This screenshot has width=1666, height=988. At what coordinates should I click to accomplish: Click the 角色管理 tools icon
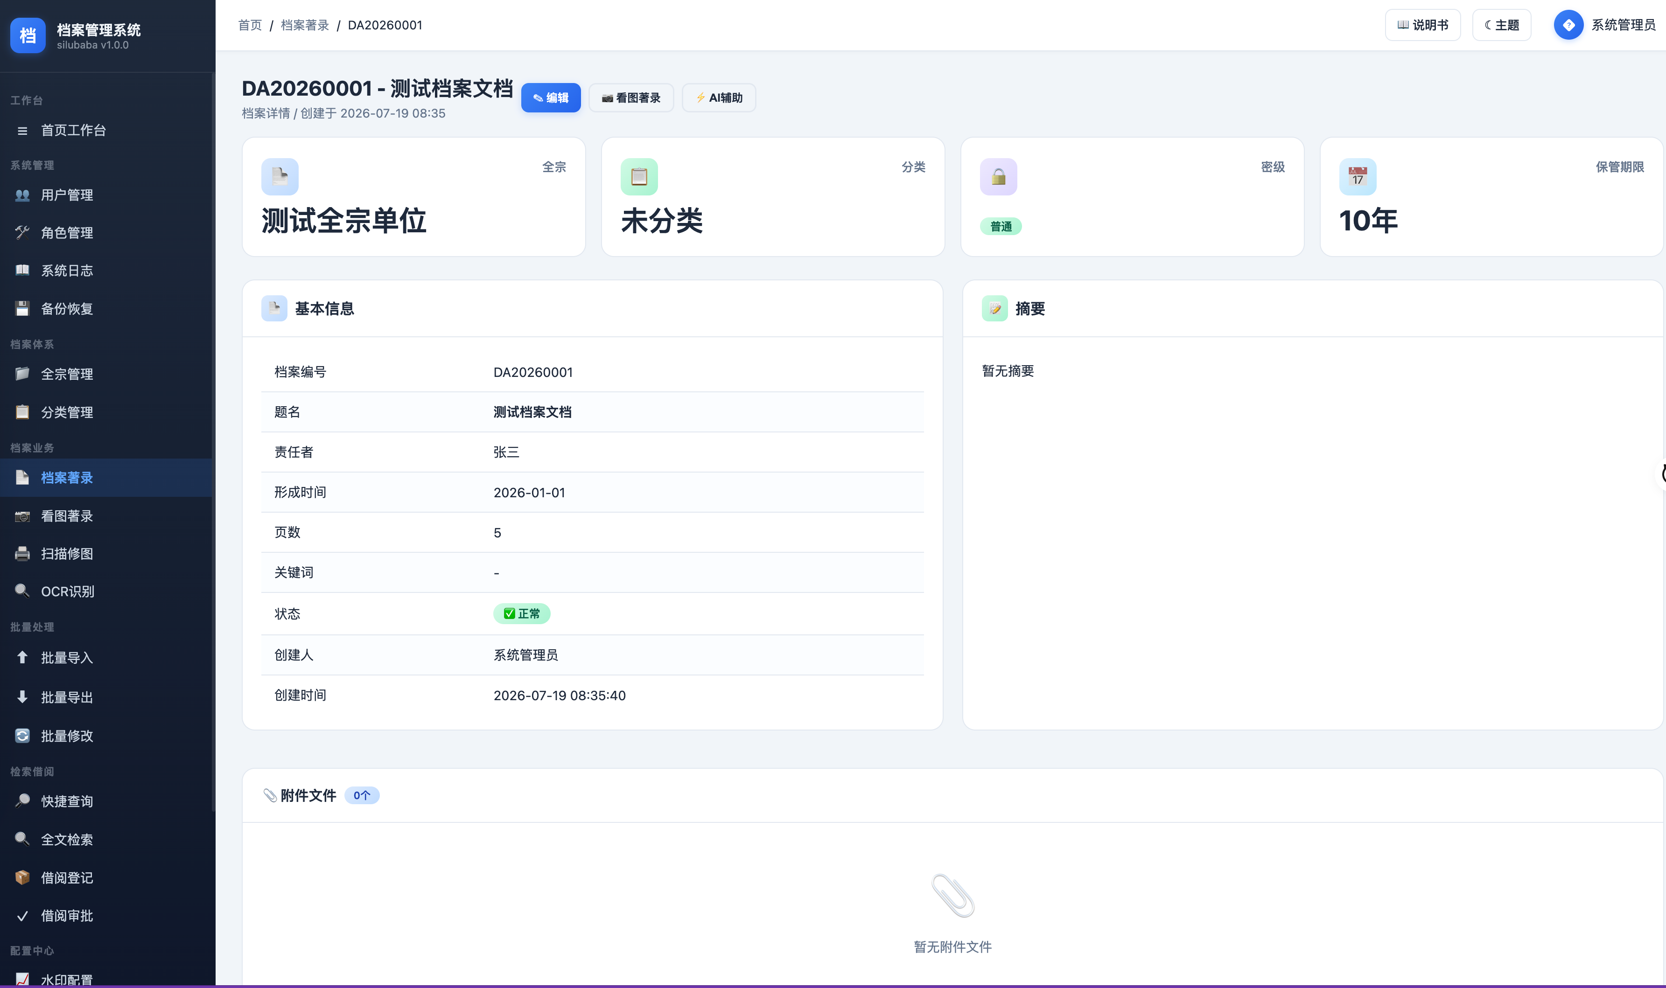[x=23, y=232]
